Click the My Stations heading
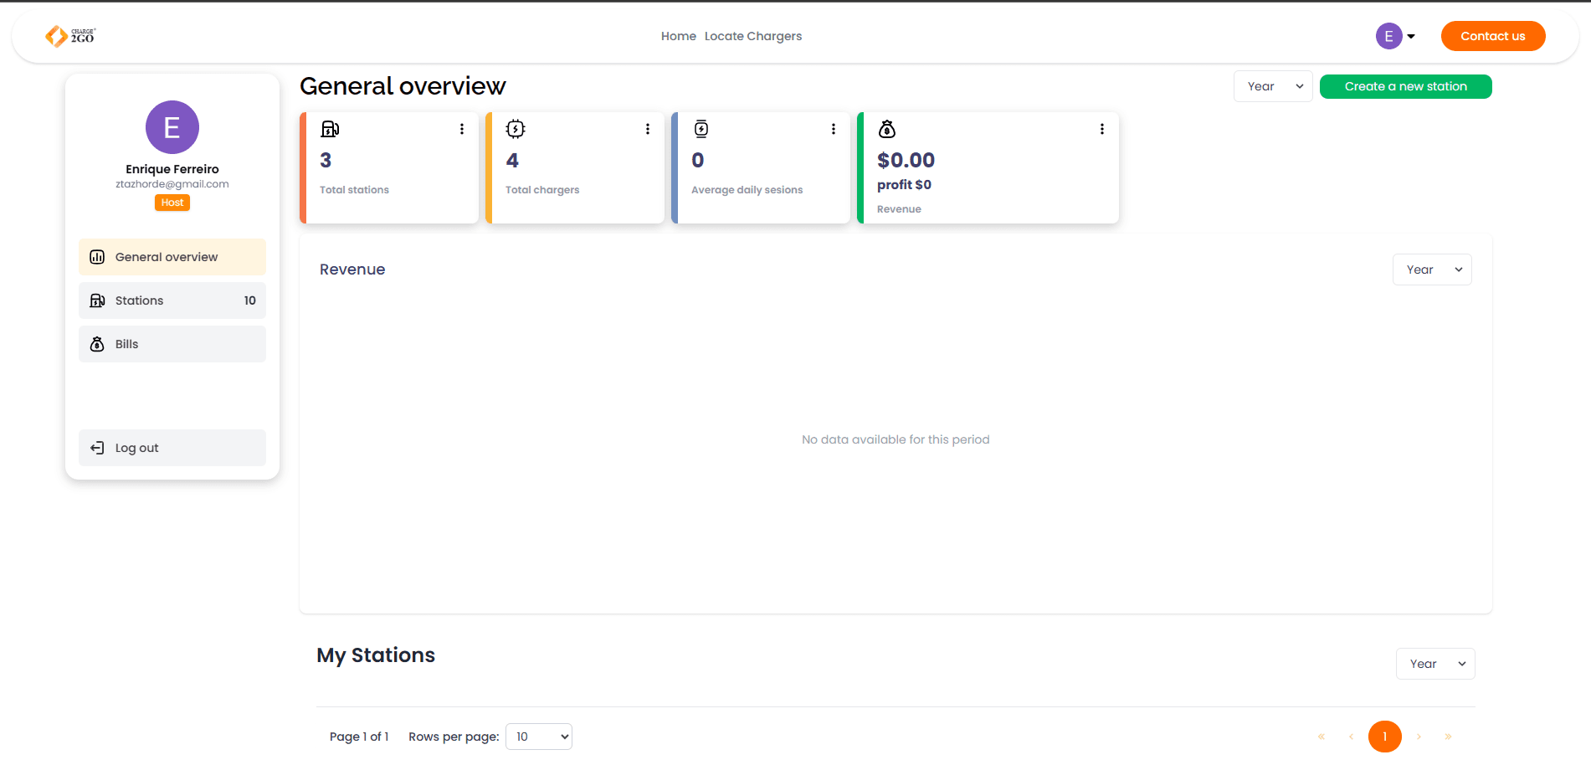 [376, 655]
